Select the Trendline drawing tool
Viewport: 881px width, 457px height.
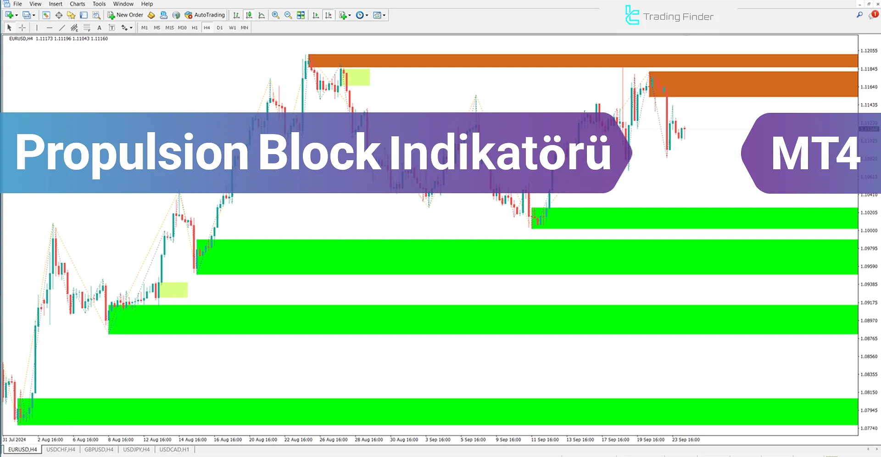[62, 28]
